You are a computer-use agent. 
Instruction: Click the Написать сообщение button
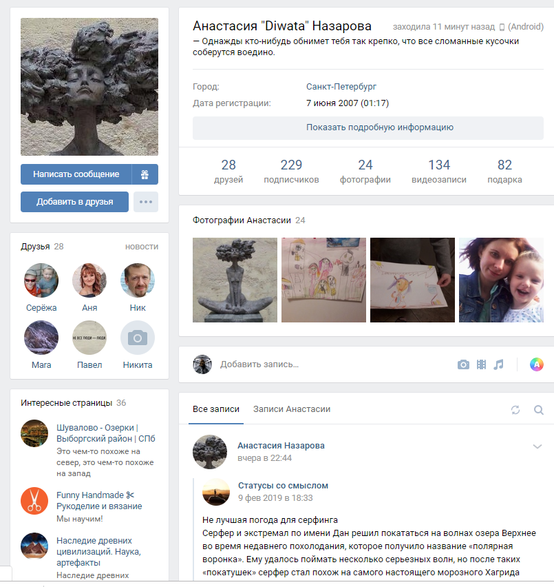[76, 174]
